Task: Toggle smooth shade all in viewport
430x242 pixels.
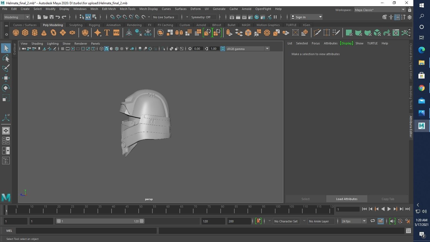Action: [106, 49]
